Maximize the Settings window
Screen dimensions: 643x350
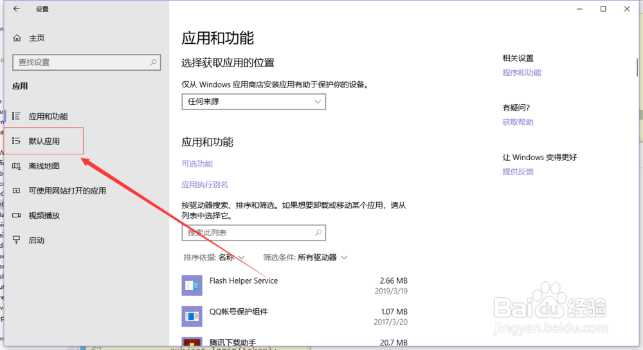tap(603, 9)
